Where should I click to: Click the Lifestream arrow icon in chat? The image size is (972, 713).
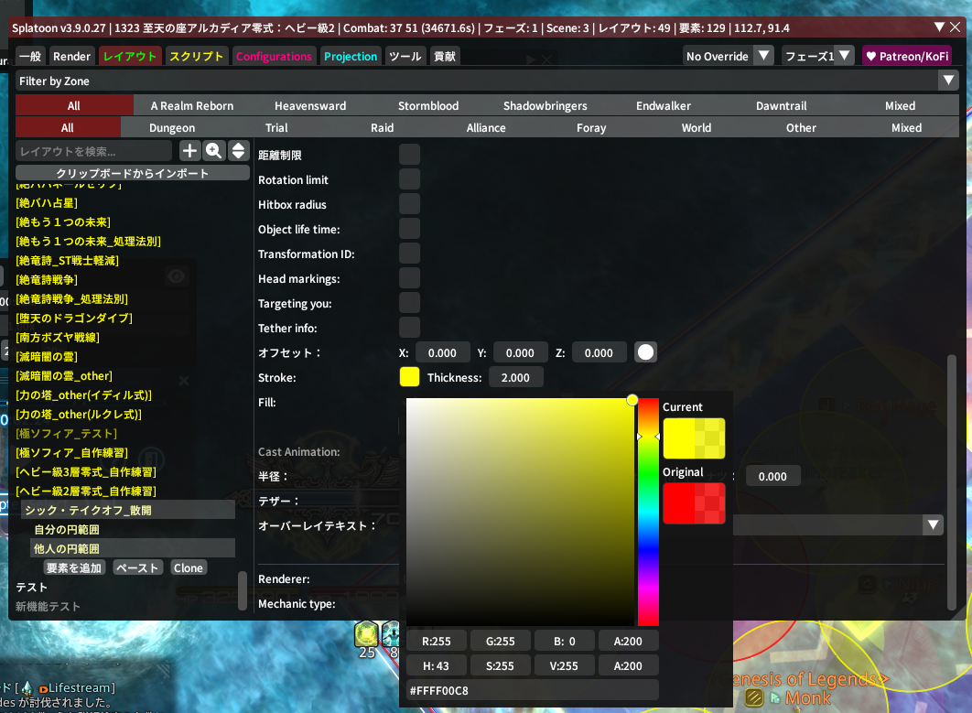click(43, 687)
